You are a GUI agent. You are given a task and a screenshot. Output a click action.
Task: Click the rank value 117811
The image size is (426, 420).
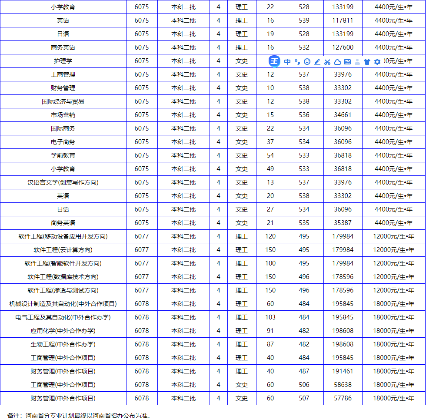click(343, 20)
